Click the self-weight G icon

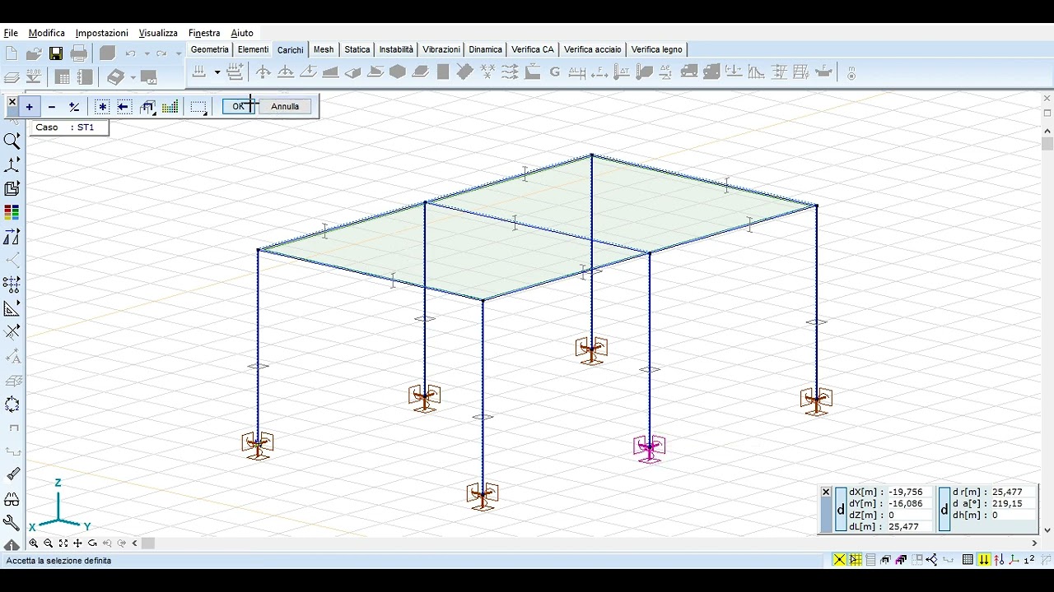click(554, 72)
